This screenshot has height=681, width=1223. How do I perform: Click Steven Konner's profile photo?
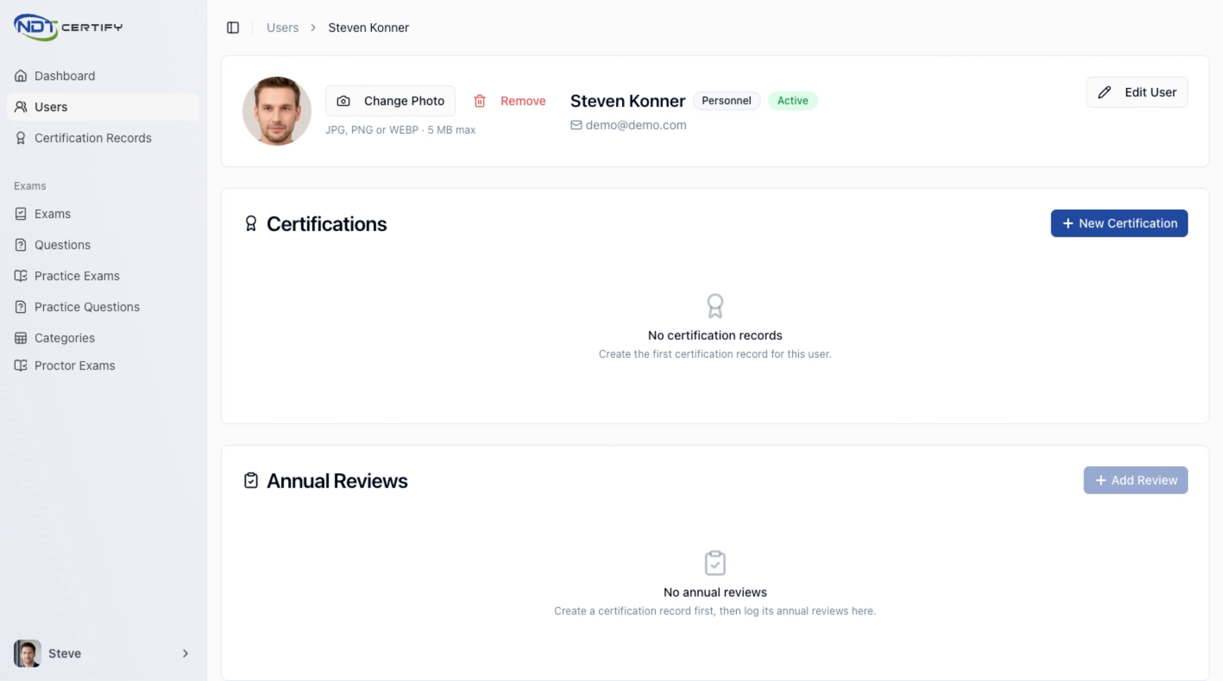(277, 111)
